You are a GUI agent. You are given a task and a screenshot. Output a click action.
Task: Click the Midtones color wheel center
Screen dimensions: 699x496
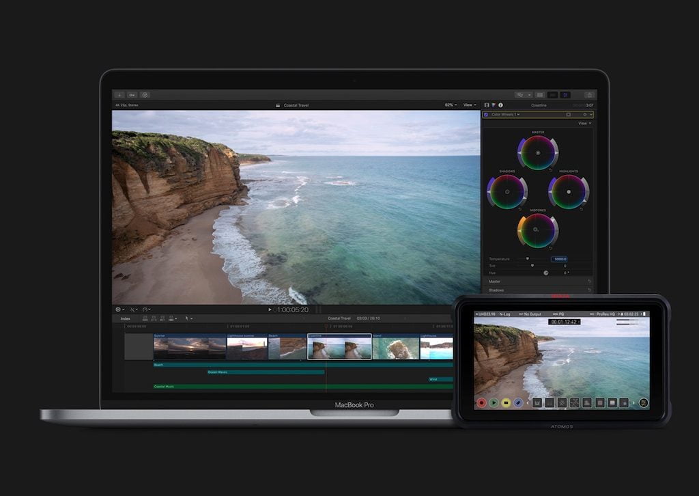pyautogui.click(x=537, y=230)
